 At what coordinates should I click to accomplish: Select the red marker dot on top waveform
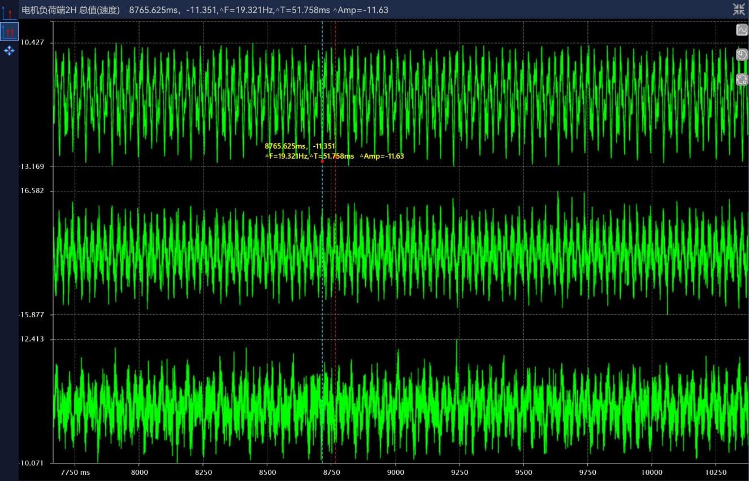(322, 161)
